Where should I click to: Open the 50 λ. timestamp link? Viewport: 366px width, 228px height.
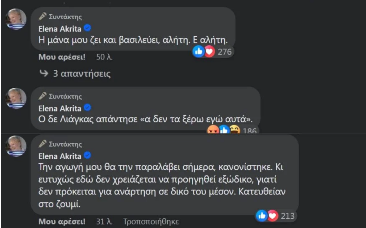[x=104, y=58]
